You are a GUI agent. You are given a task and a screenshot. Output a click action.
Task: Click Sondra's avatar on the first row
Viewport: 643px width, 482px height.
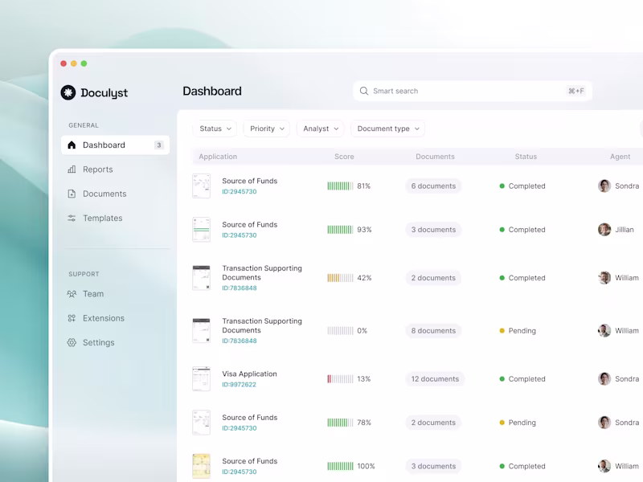pyautogui.click(x=604, y=186)
